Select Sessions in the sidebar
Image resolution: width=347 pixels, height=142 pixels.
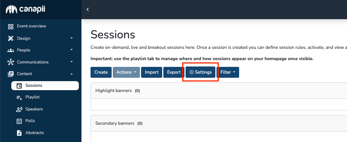tap(45, 86)
